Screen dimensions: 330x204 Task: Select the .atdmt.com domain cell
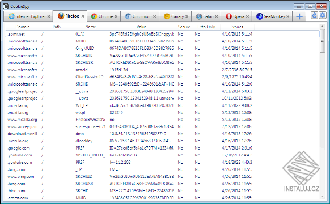[18, 198]
